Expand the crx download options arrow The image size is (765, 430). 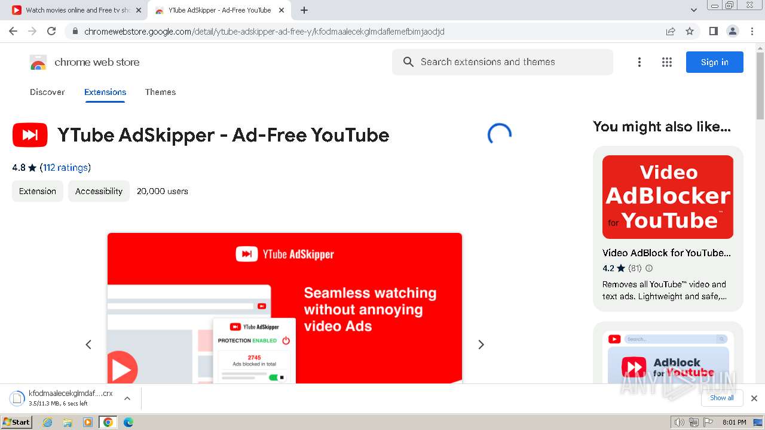127,398
